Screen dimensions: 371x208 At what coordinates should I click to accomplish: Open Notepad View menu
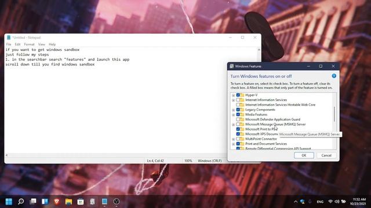(41, 44)
